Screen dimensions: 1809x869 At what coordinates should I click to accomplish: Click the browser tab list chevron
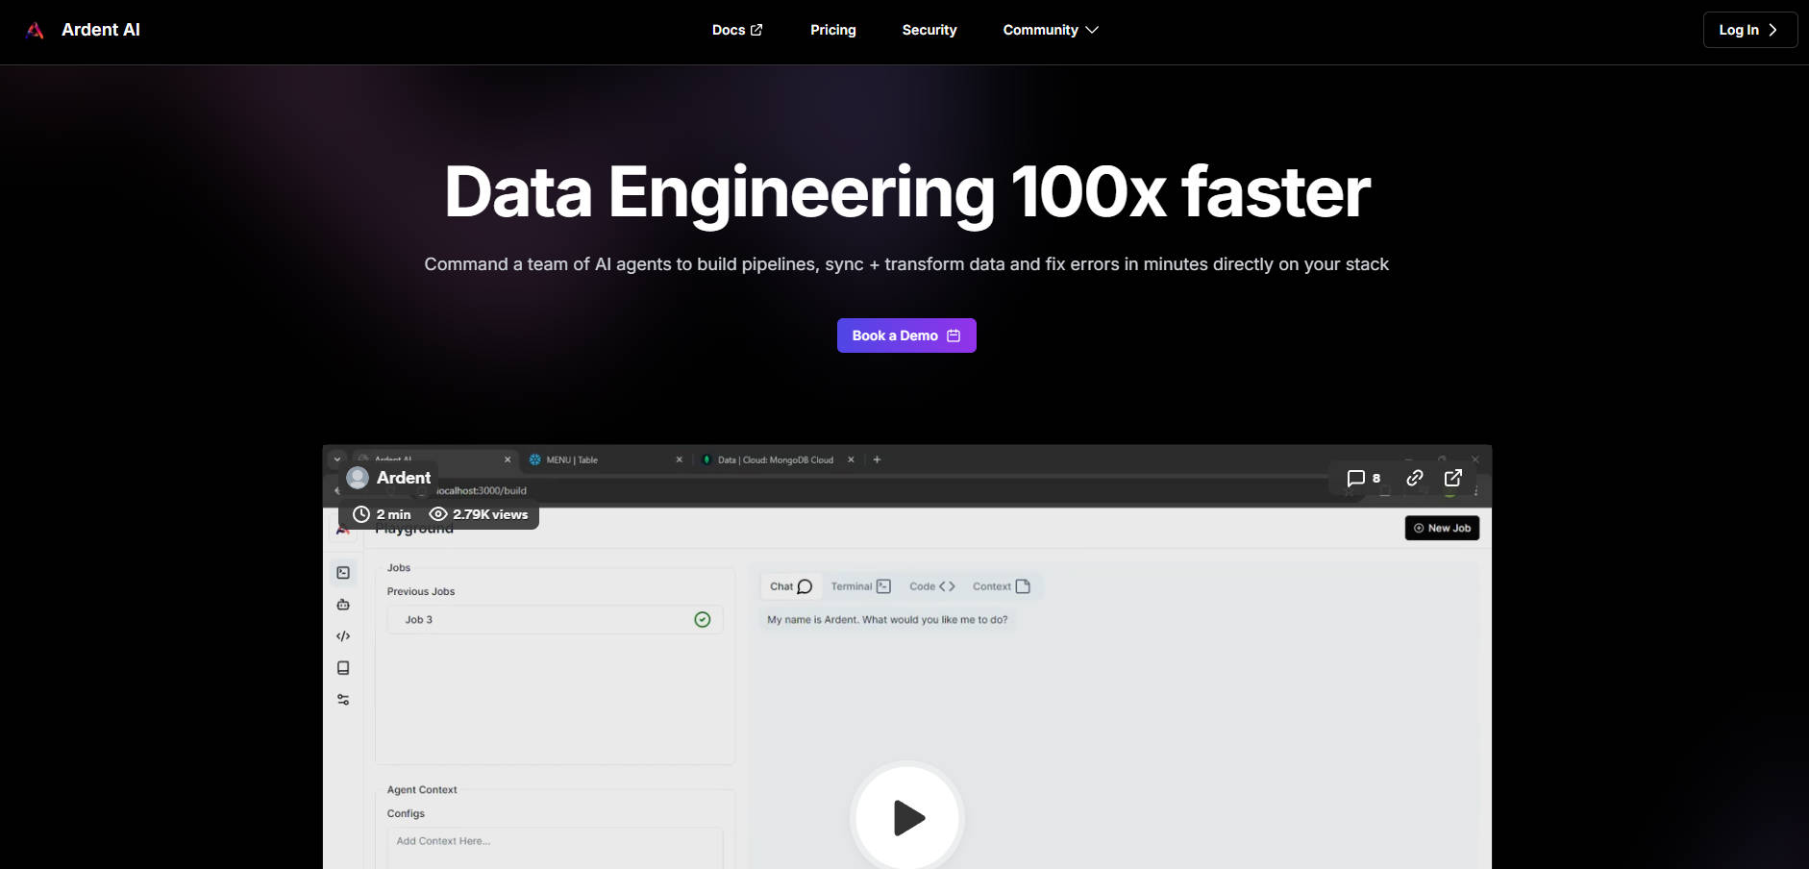click(x=337, y=459)
